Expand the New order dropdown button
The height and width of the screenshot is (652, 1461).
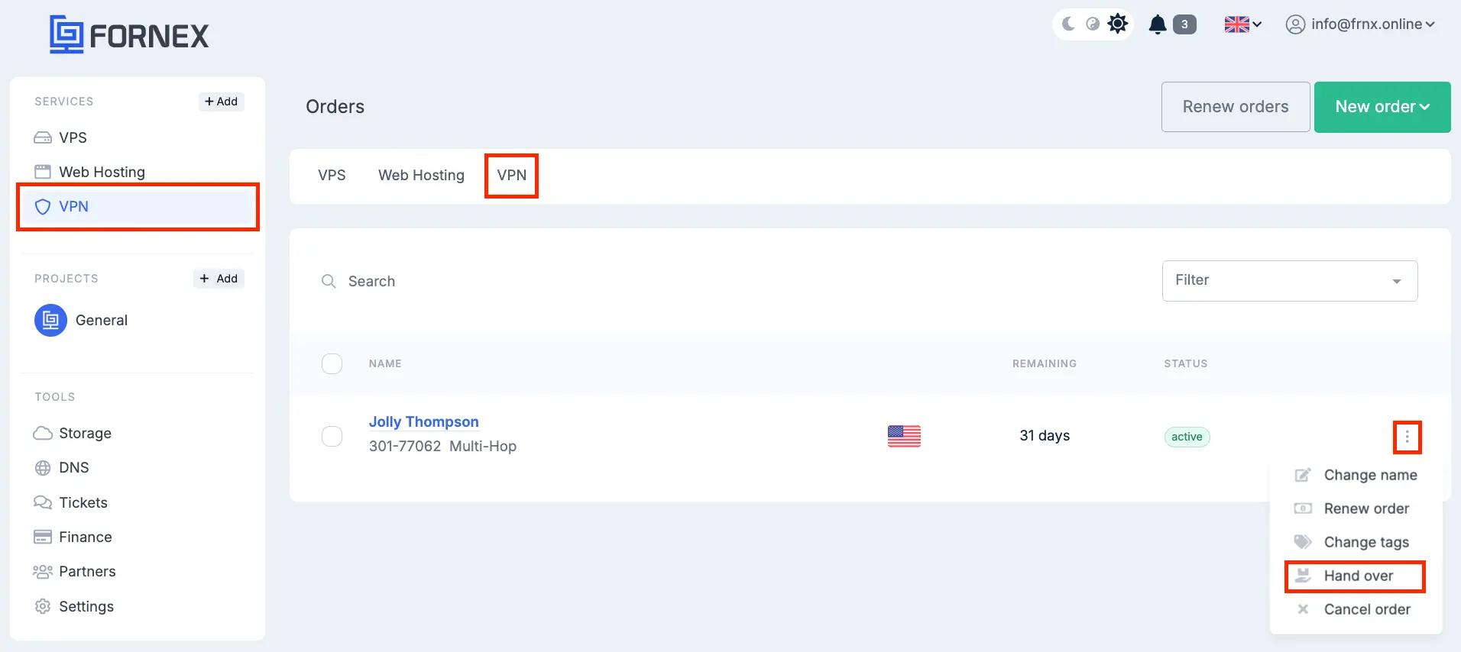click(1382, 107)
